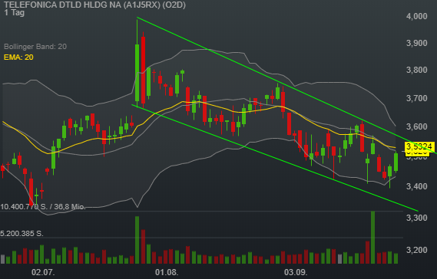Click the 3,900 price axis label

417,43
